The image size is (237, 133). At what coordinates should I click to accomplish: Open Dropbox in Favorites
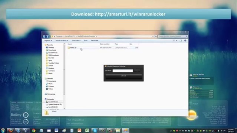click(x=51, y=68)
